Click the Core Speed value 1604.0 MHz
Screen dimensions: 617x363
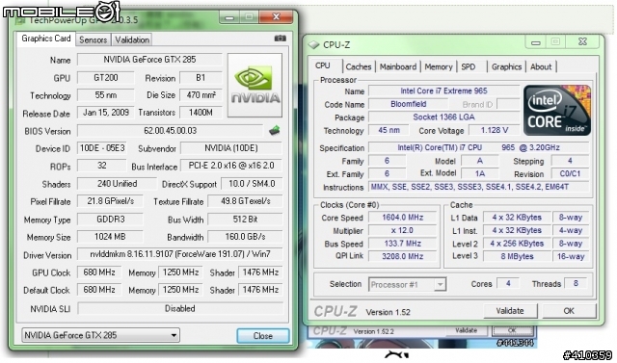click(x=403, y=218)
